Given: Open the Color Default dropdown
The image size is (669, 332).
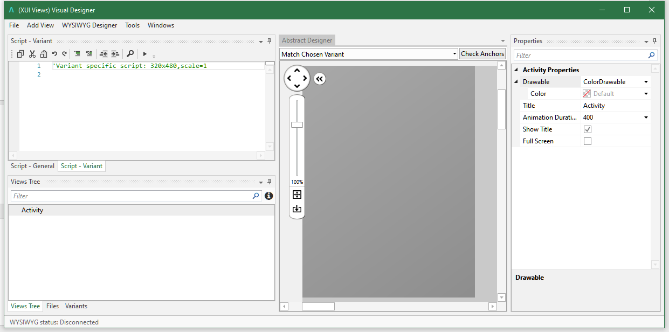Looking at the screenshot, I should pyautogui.click(x=646, y=94).
